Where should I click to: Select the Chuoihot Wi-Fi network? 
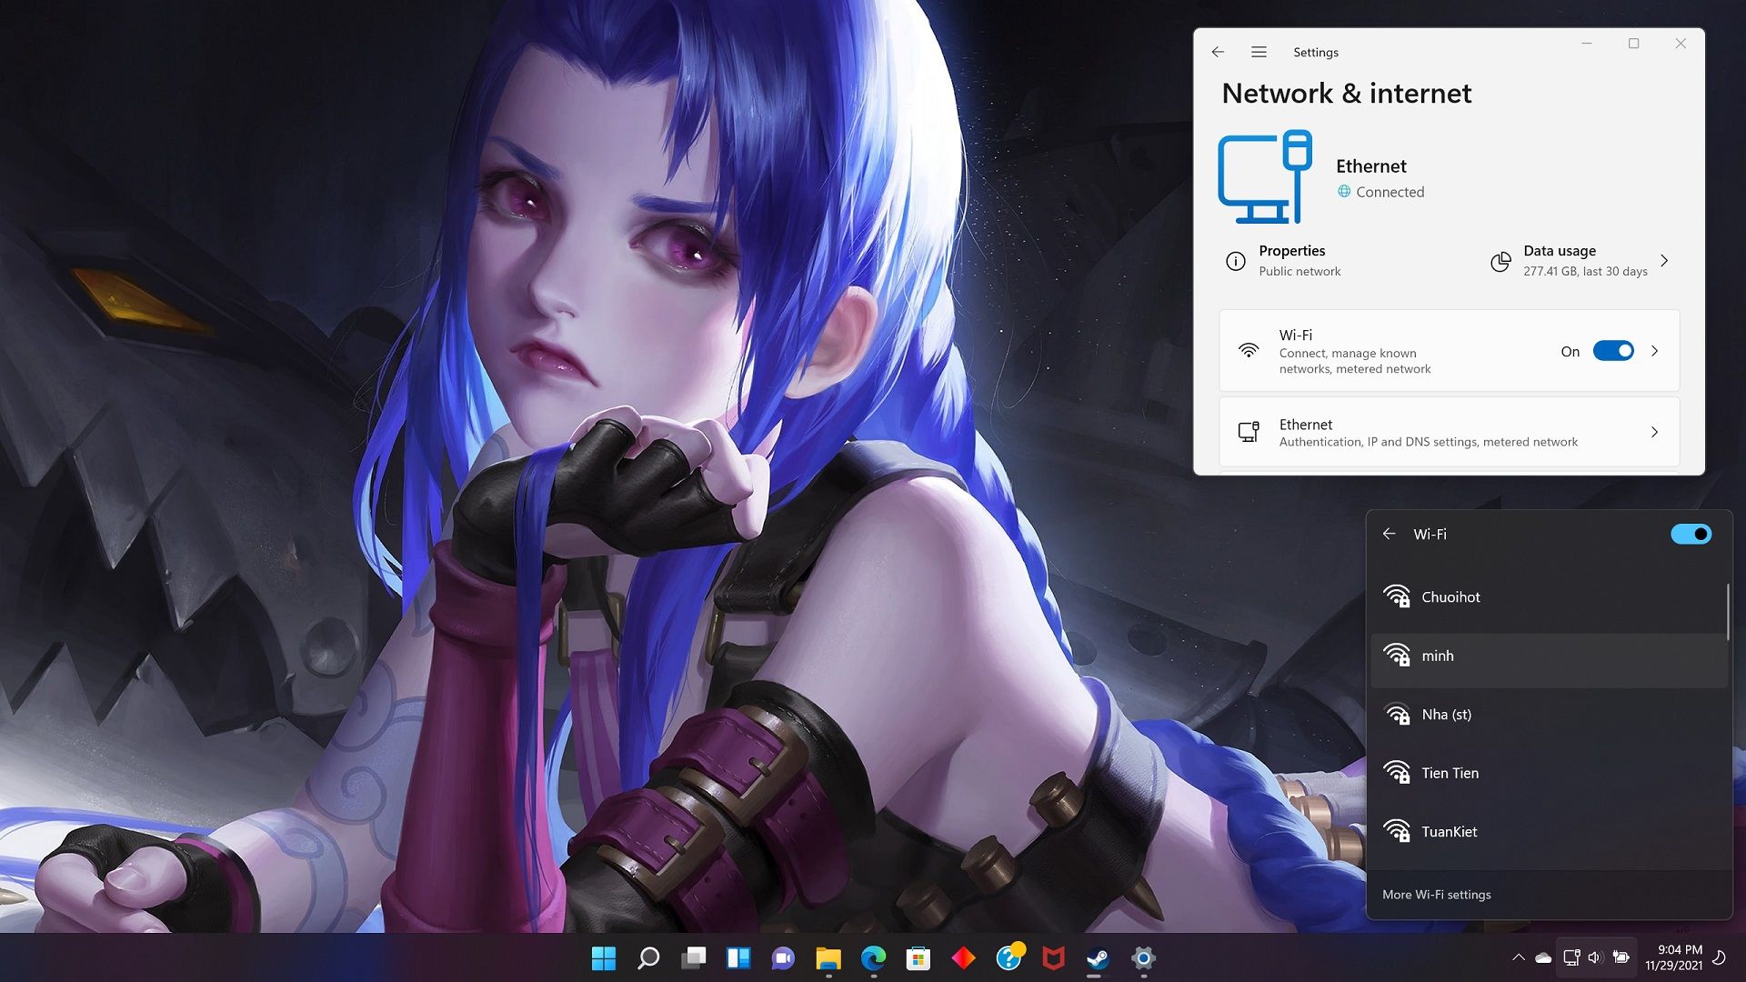click(x=1549, y=597)
